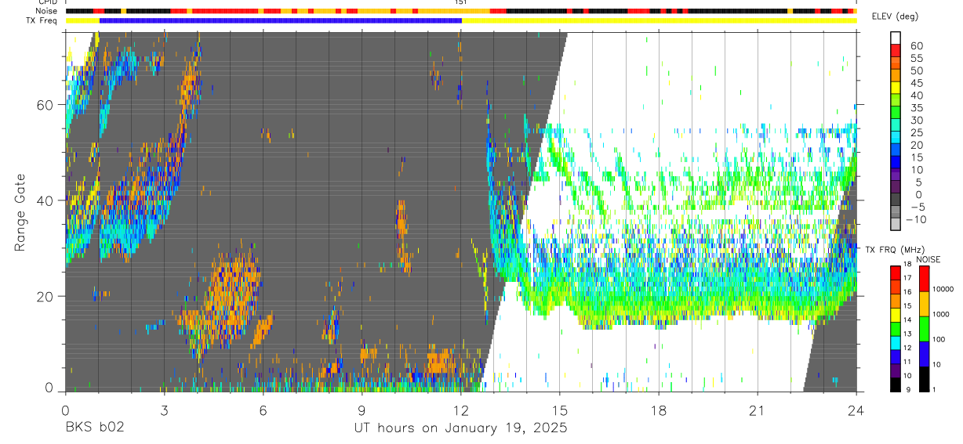The width and height of the screenshot is (963, 444).
Task: Pick the blue 10–100 segment of NOISE bar
Action: click(x=923, y=353)
